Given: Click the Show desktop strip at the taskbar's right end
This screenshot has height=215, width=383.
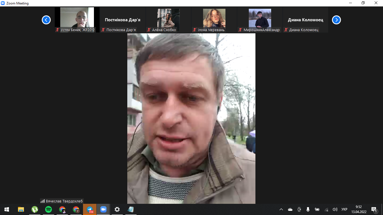Looking at the screenshot, I should (x=382, y=209).
